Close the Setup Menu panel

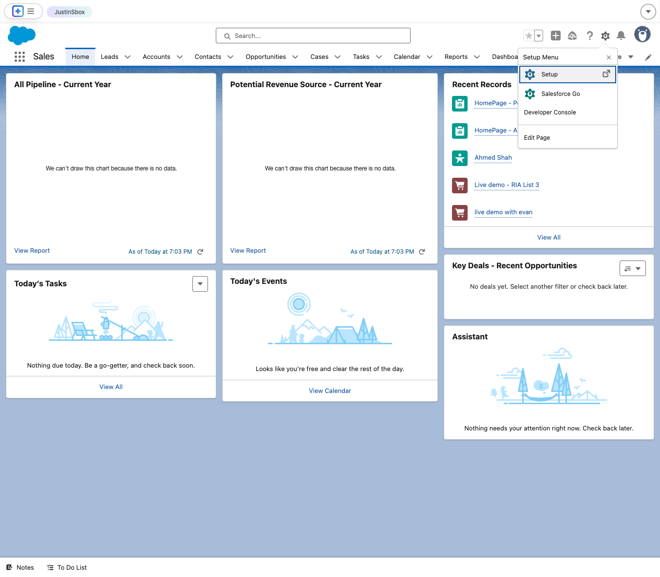pyautogui.click(x=609, y=57)
